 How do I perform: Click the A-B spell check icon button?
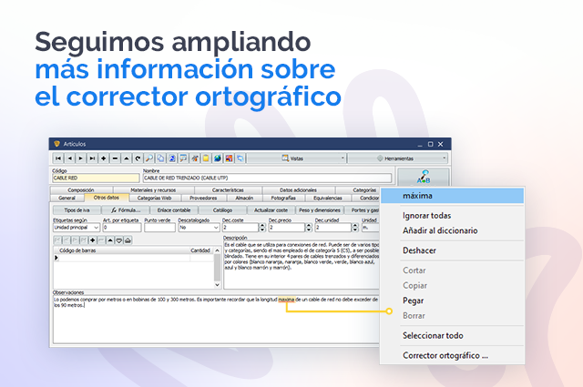(423, 177)
